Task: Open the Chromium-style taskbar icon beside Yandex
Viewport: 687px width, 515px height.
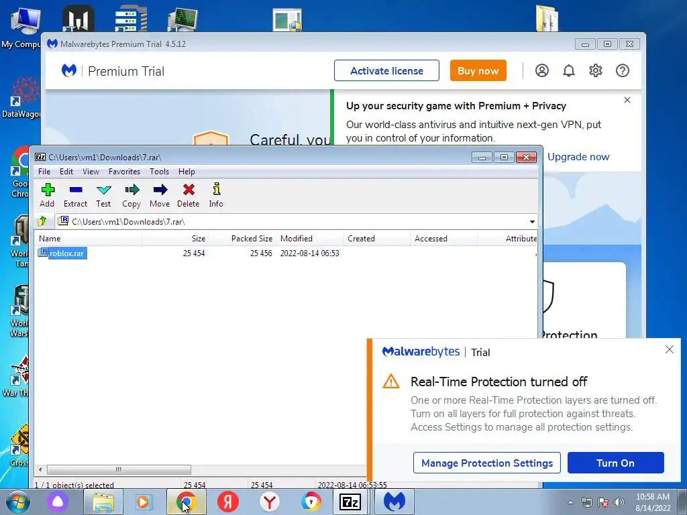Action: pyautogui.click(x=311, y=502)
